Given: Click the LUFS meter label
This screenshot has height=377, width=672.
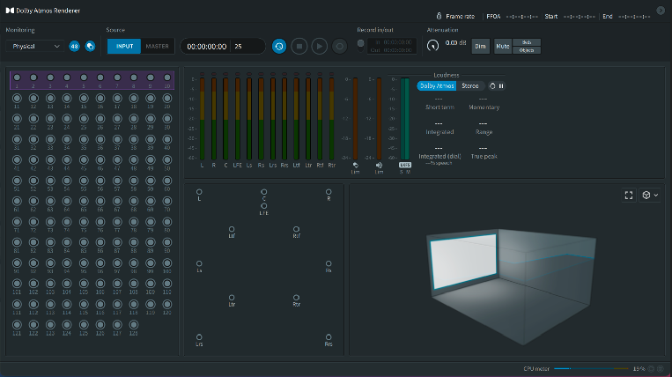Looking at the screenshot, I should (405, 165).
